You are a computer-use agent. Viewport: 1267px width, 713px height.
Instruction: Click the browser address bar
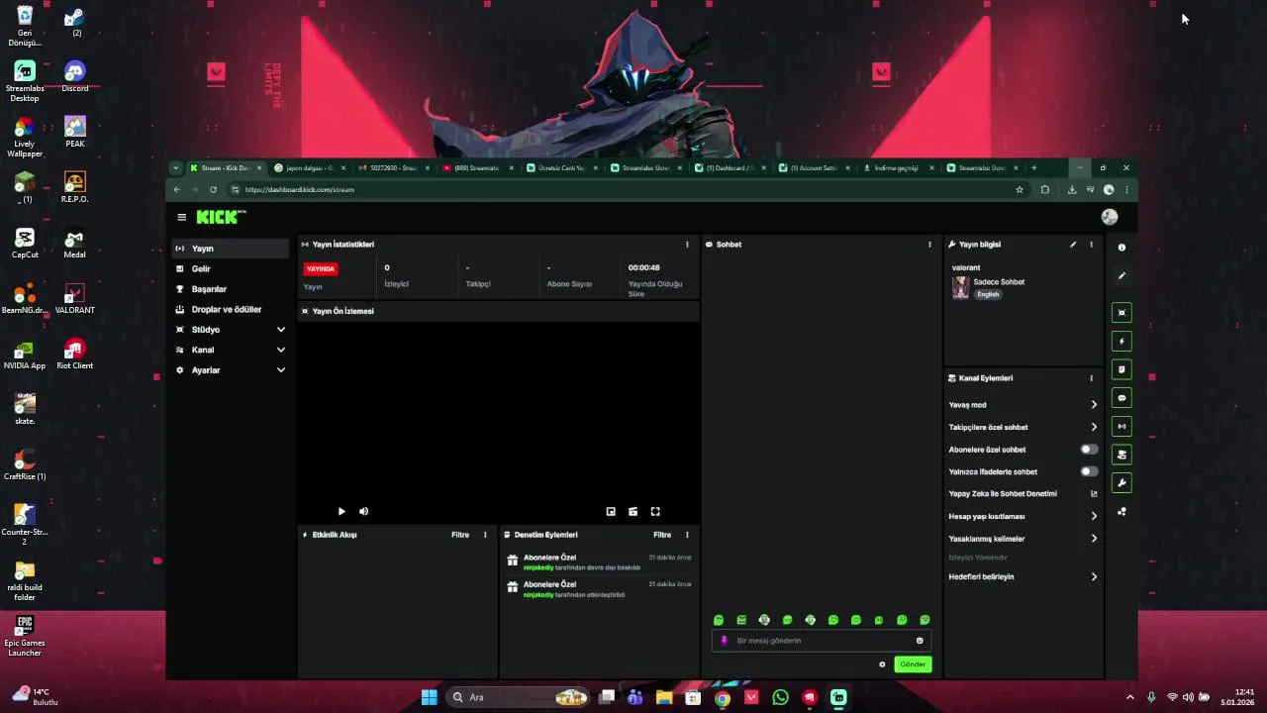tap(624, 189)
